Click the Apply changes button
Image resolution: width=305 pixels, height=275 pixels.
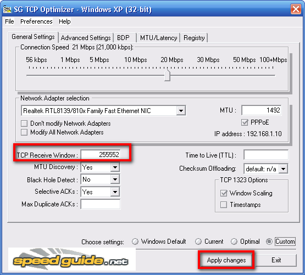(x=226, y=260)
